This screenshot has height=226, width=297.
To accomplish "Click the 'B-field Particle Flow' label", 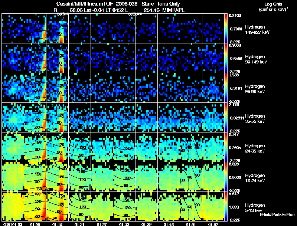I will (x=277, y=214).
